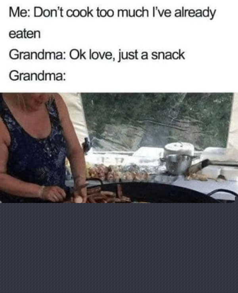Click the final 'Grandma:' label above the photo

[x=37, y=76]
